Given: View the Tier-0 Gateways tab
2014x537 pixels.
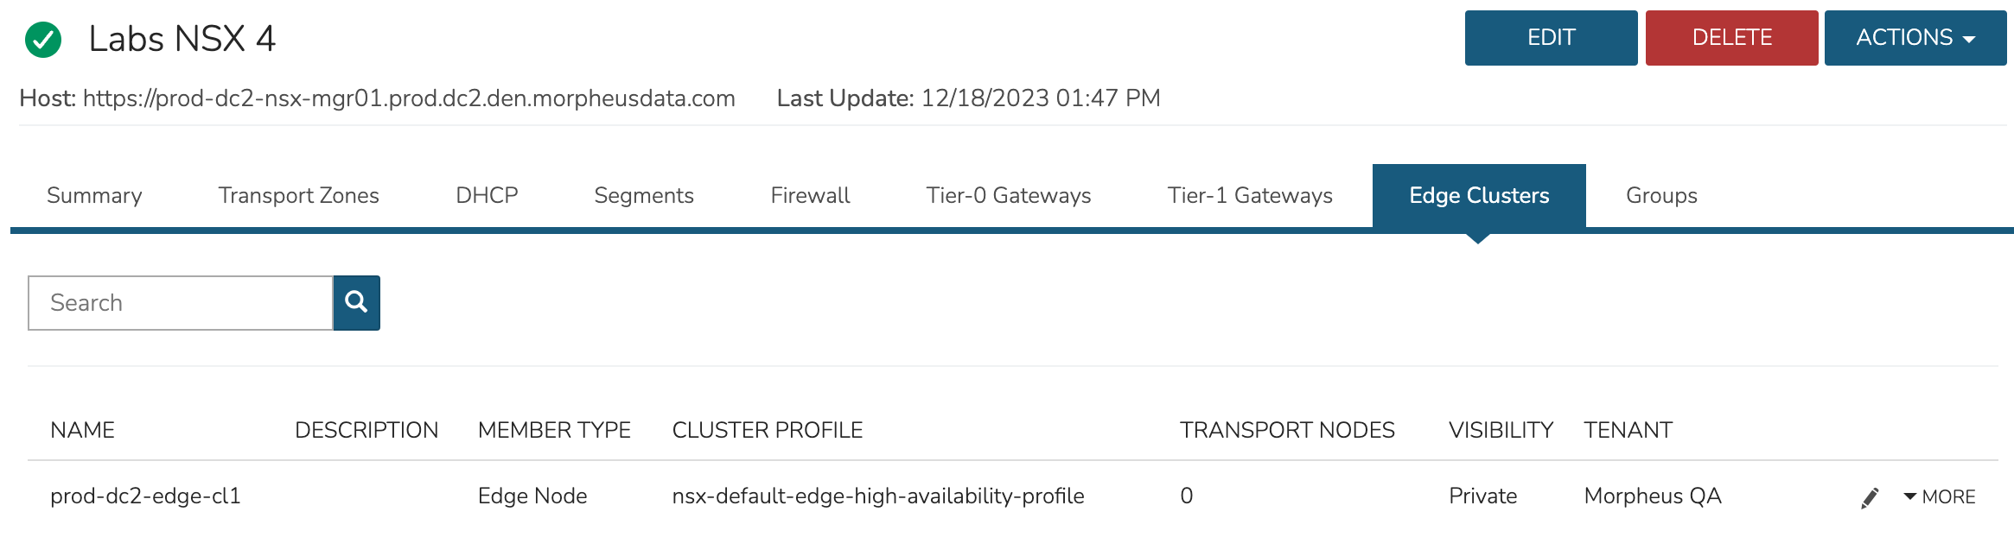Looking at the screenshot, I should tap(1008, 195).
